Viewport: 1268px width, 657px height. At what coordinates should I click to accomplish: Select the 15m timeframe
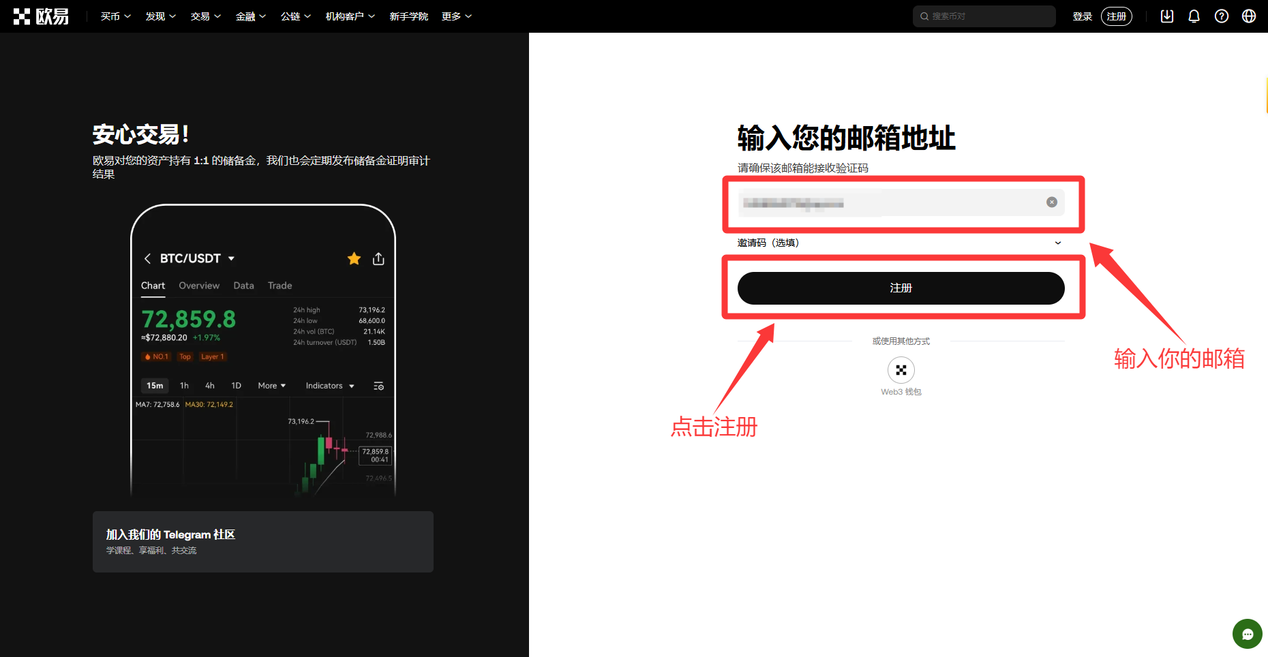[155, 386]
